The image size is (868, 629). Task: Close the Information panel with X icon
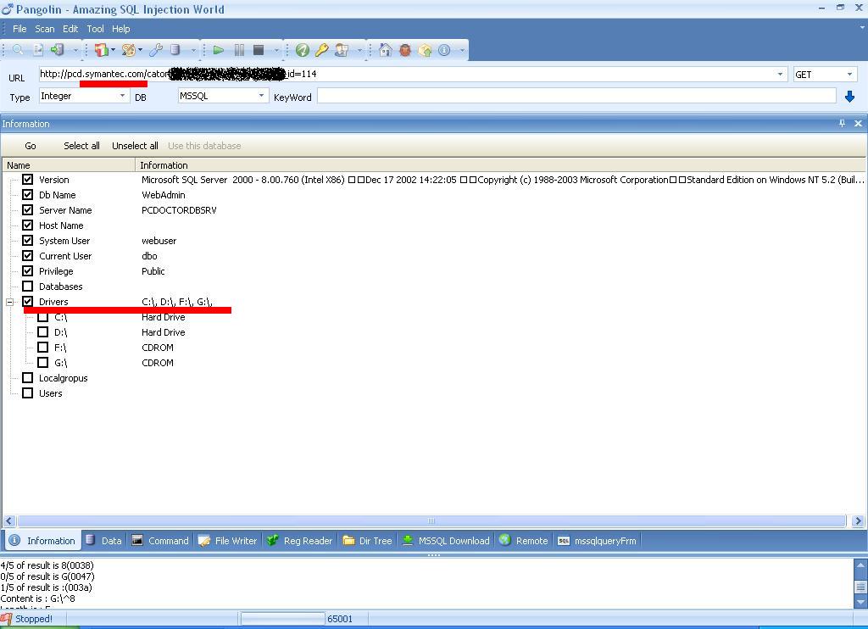(x=858, y=124)
